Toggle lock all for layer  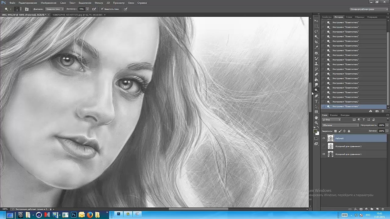point(349,131)
